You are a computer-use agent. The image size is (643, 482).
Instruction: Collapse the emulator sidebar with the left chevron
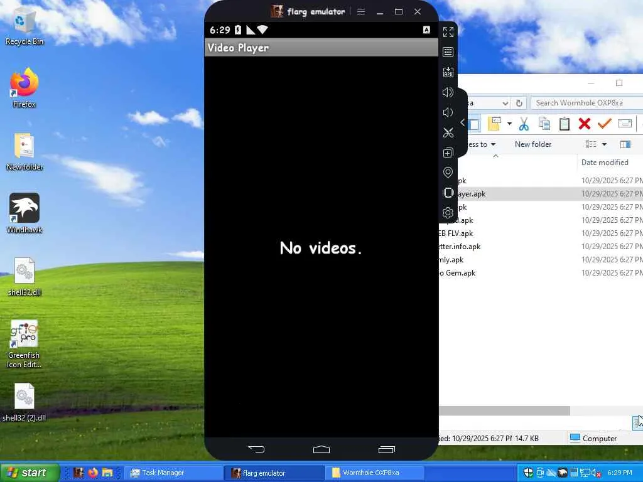pos(463,122)
